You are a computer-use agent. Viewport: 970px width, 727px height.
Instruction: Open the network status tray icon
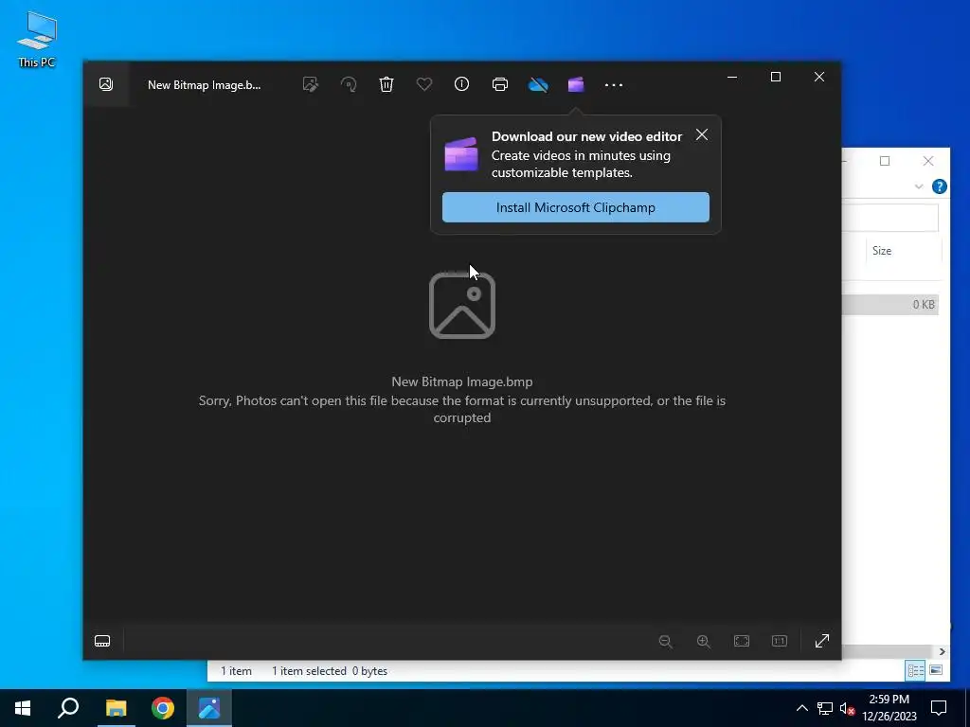tap(825, 708)
